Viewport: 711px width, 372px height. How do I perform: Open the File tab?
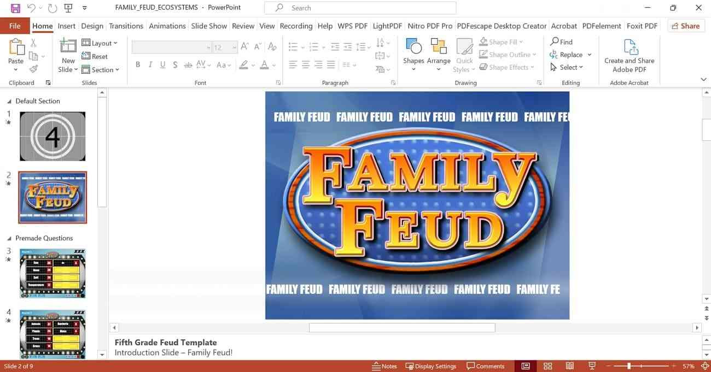coord(15,26)
